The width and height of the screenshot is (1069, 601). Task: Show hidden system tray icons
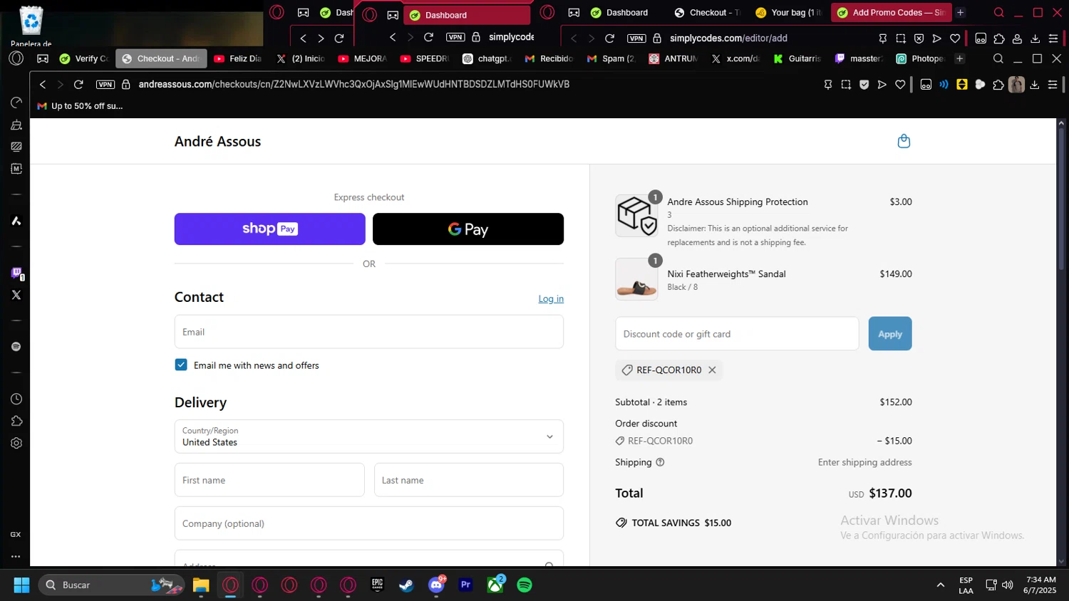coord(941,585)
